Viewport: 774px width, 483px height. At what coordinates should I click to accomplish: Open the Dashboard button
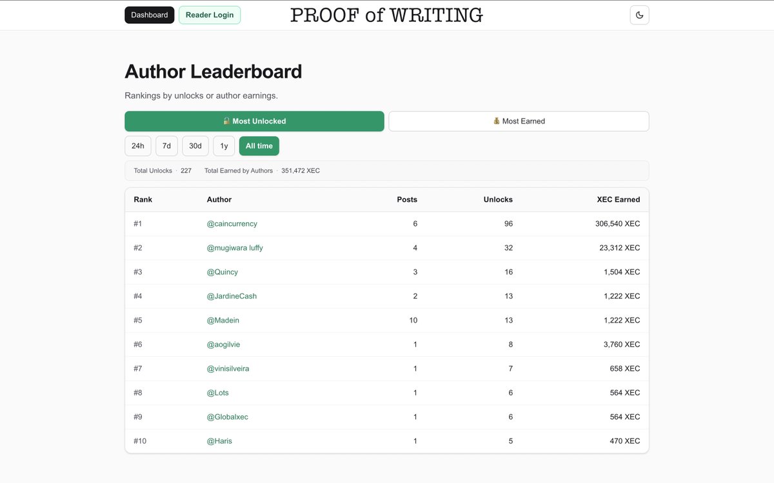point(150,15)
